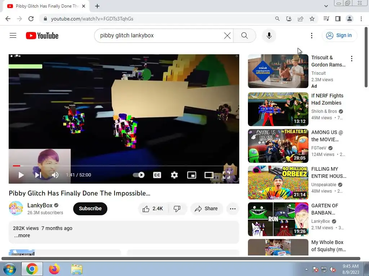Open the LankyBox channel name link
Screen dimensions: 369x276
pyautogui.click(x=40, y=205)
